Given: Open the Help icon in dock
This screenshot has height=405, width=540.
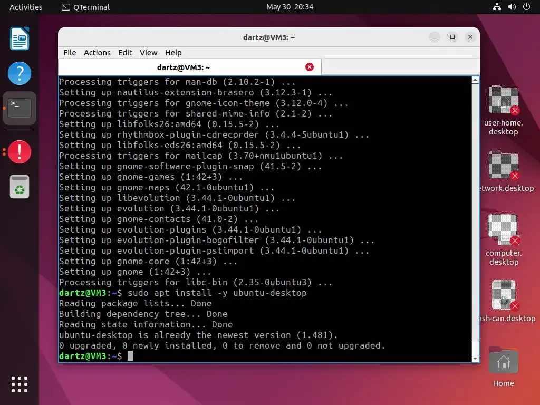Looking at the screenshot, I should coord(20,73).
